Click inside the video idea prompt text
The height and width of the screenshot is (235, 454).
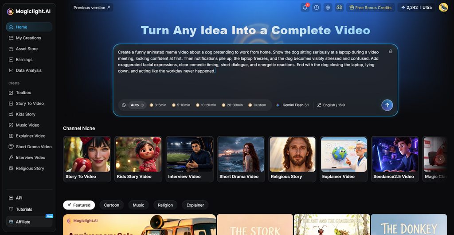point(248,62)
